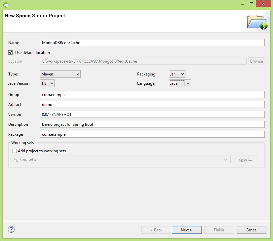Maximize the wizard window
This screenshot has width=273, height=241.
(252, 4)
